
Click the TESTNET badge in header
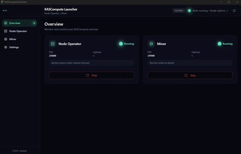click(179, 11)
